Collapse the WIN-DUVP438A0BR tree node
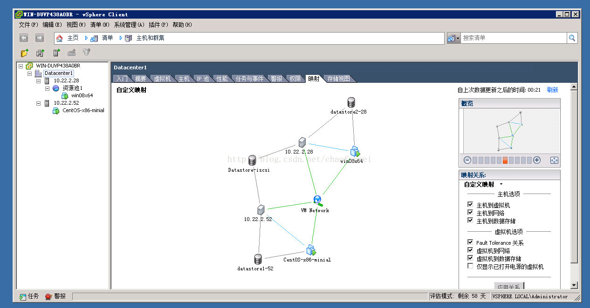590x308 pixels. coord(21,66)
